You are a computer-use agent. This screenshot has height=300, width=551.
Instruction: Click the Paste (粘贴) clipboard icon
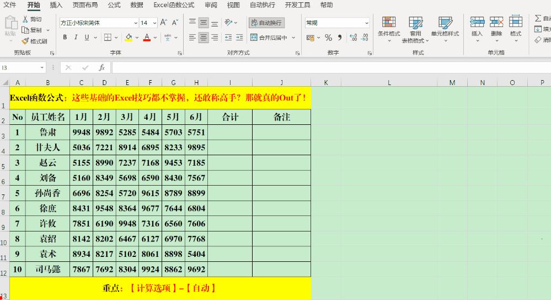[x=11, y=23]
